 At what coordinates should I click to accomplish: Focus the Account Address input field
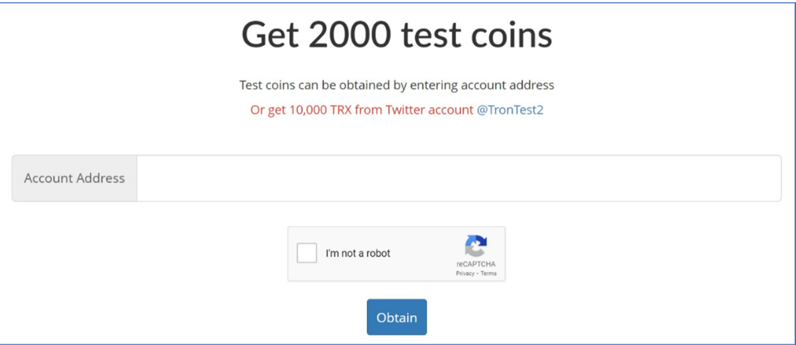(458, 178)
